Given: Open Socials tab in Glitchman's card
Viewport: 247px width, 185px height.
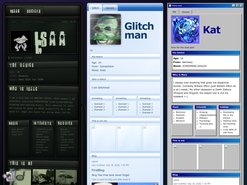Looking at the screenshot, I should point(110,8).
